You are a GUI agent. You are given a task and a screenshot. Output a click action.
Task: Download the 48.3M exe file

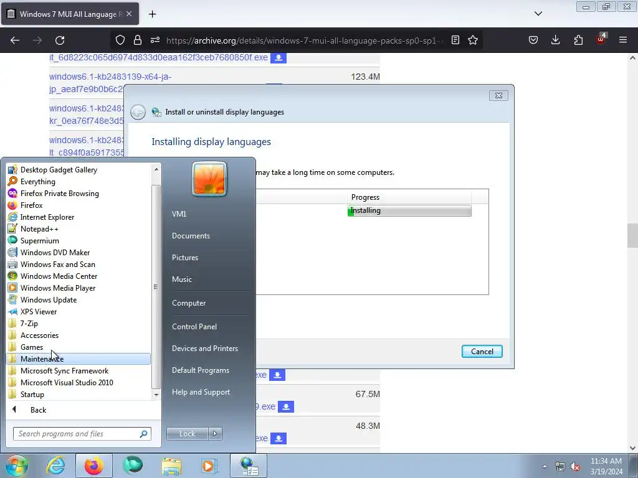pos(279,438)
